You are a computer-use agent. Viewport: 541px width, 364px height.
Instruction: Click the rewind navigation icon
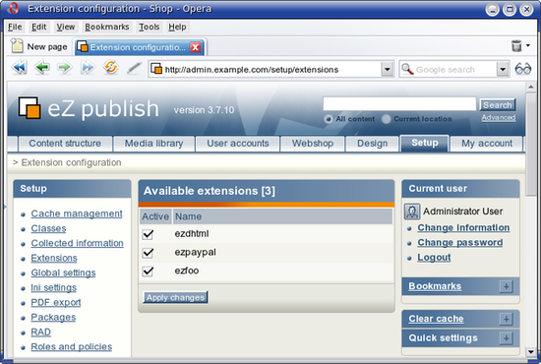click(19, 68)
